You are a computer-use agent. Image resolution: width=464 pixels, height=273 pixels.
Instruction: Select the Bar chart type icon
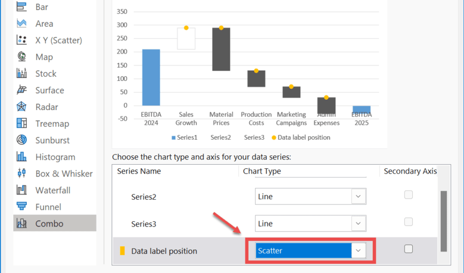22,7
